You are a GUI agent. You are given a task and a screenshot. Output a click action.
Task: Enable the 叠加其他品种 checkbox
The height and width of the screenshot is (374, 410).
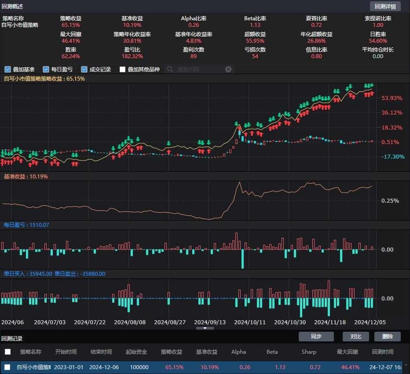point(123,69)
